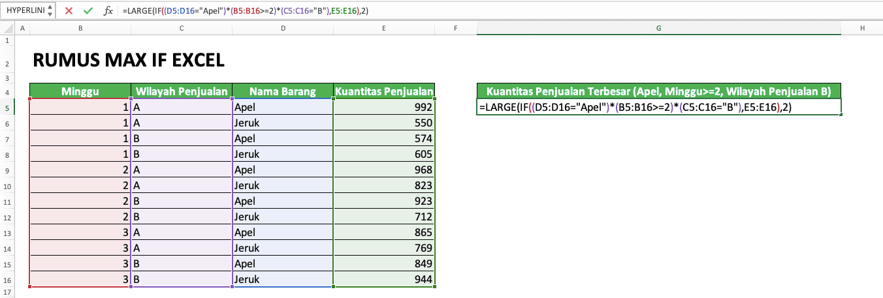Open the Name Box dropdown arrows
Image resolution: width=883 pixels, height=298 pixels.
(x=50, y=11)
